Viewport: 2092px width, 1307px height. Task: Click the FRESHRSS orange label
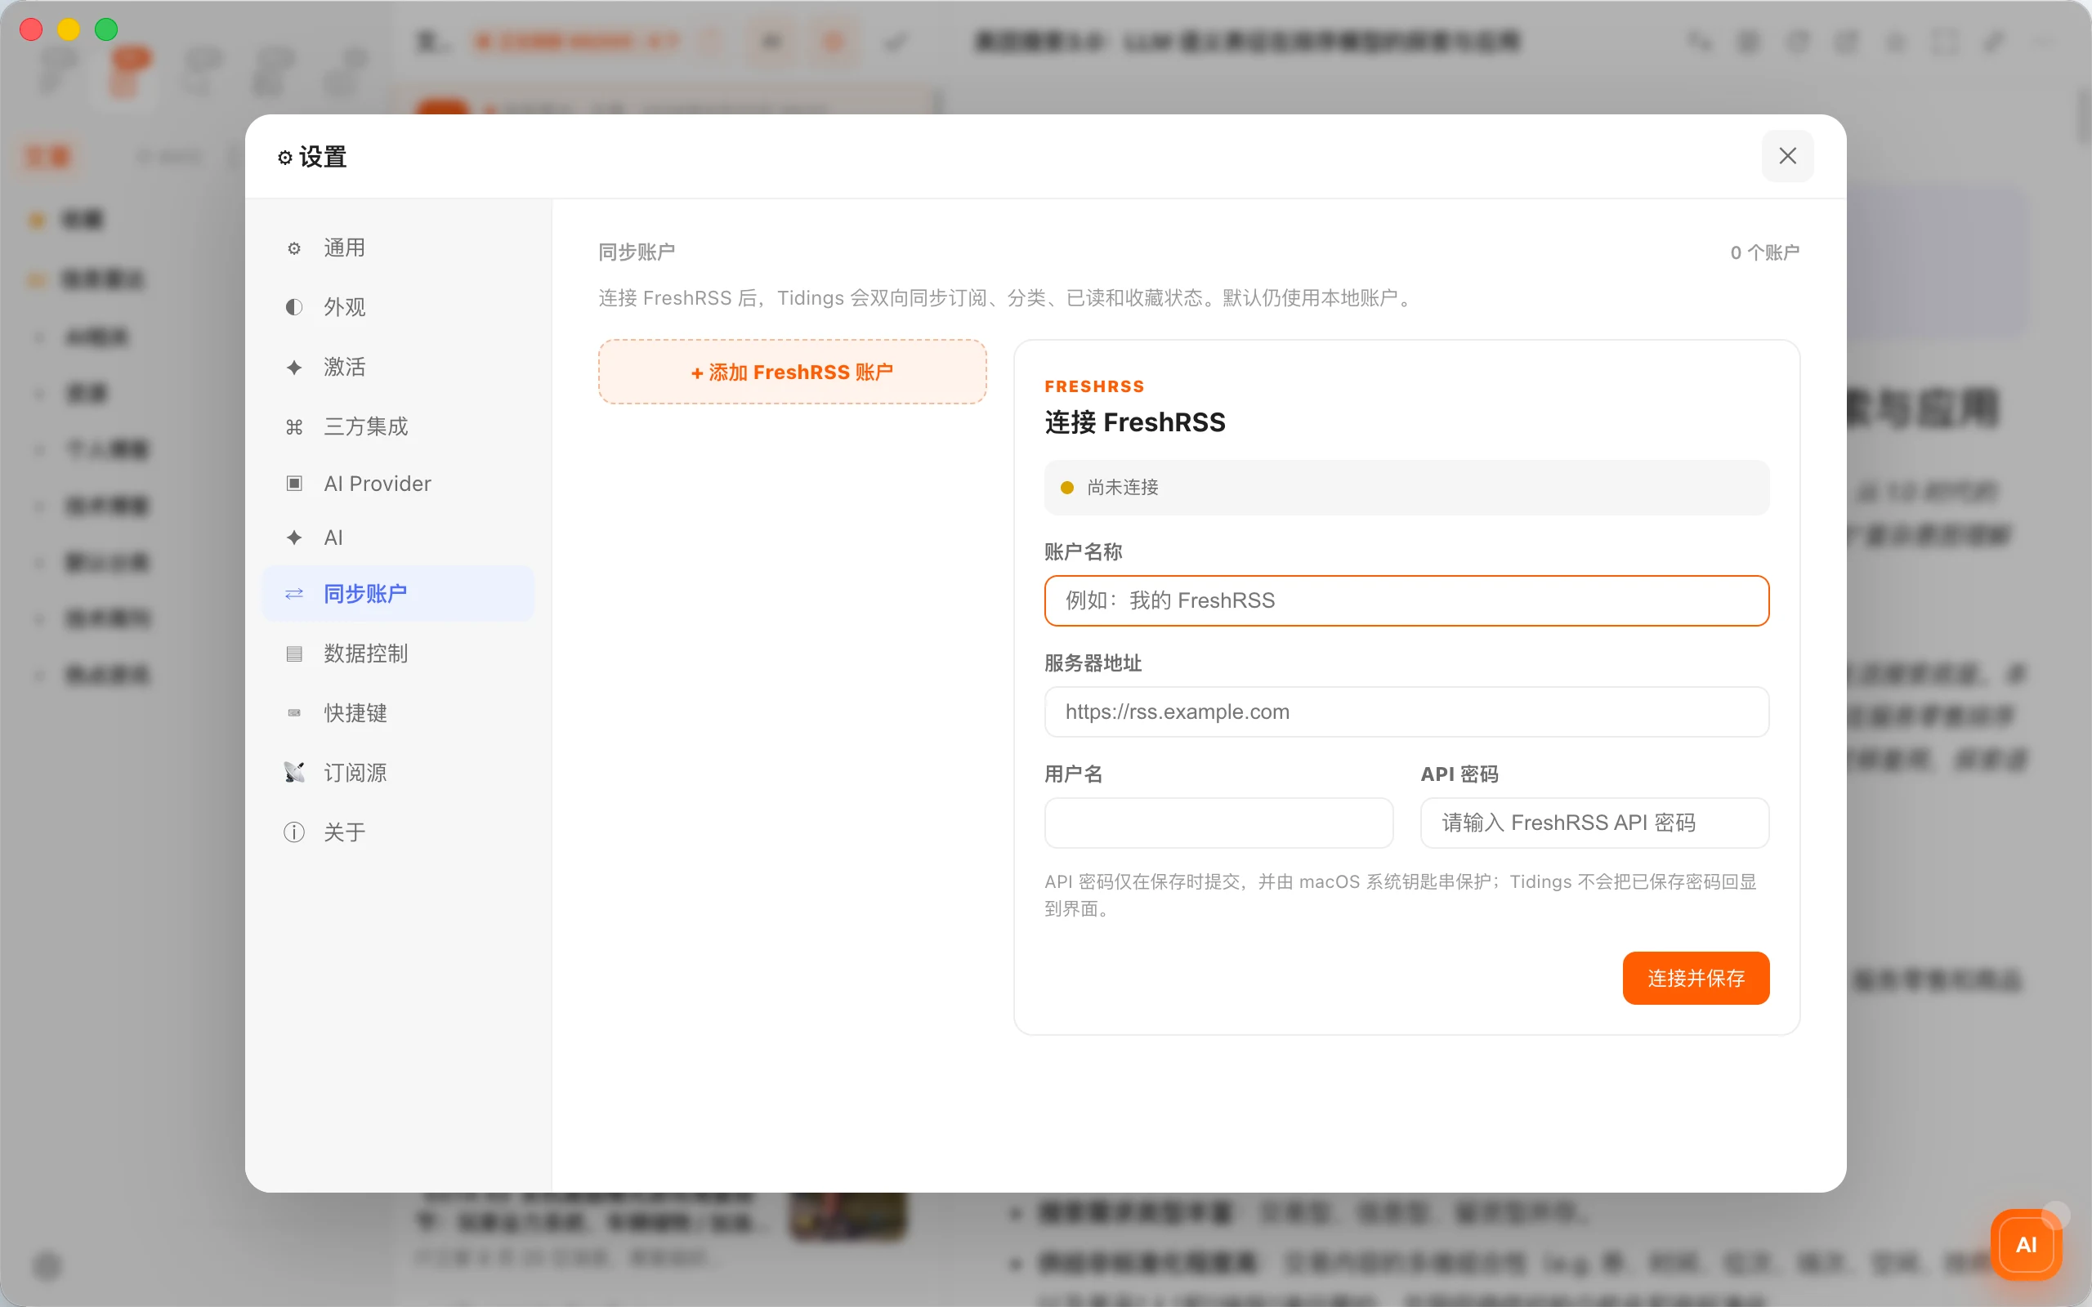point(1093,386)
